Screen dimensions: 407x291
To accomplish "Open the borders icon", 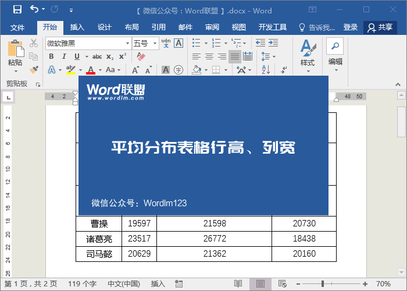I will [x=216, y=70].
